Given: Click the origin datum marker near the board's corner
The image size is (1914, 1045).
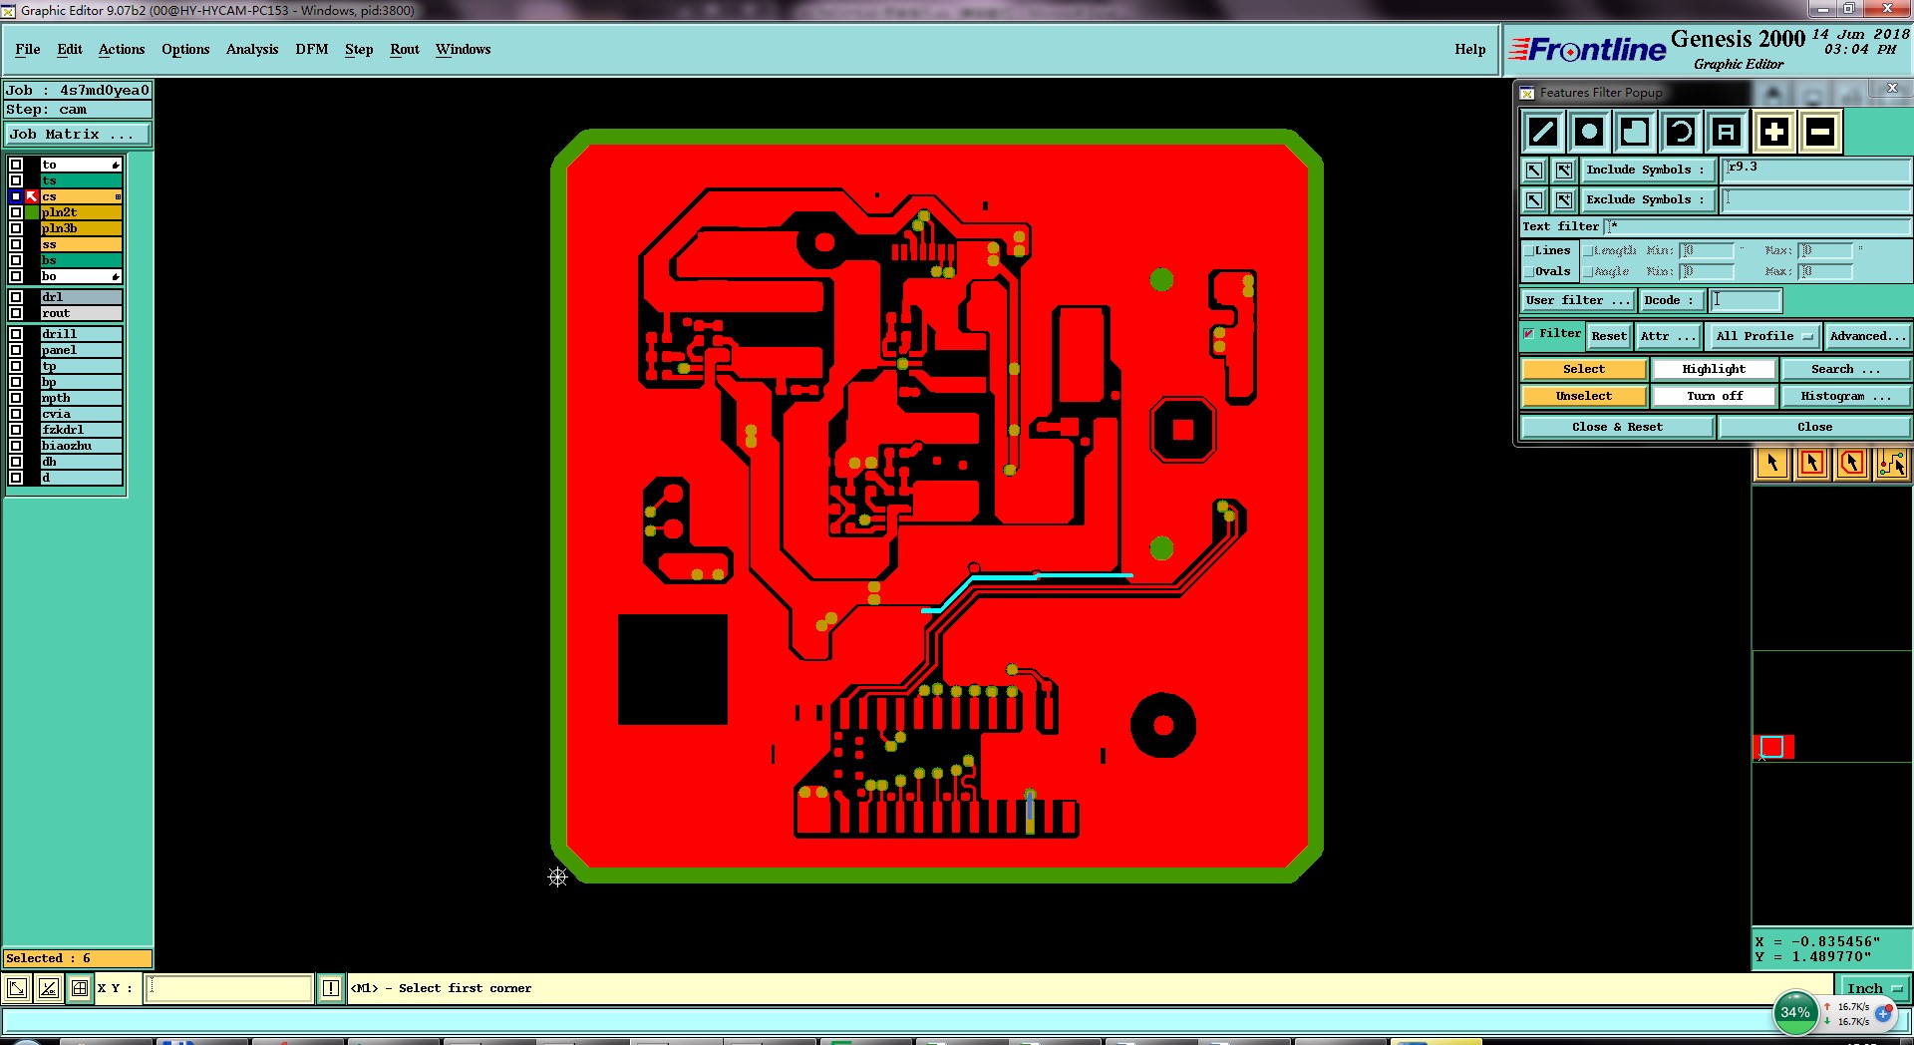Looking at the screenshot, I should pos(557,876).
